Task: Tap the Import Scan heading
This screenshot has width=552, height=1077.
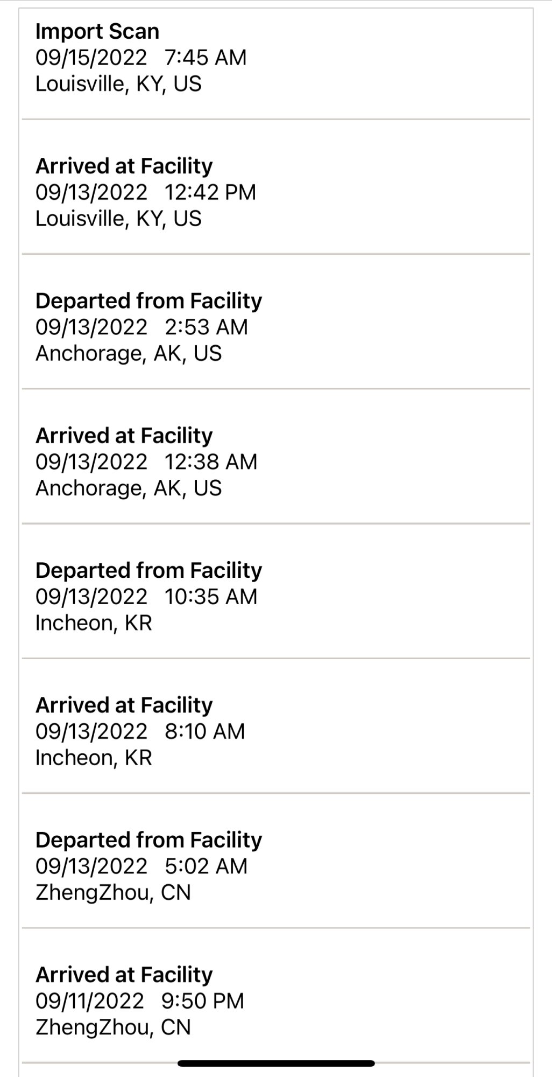Action: pyautogui.click(x=97, y=31)
